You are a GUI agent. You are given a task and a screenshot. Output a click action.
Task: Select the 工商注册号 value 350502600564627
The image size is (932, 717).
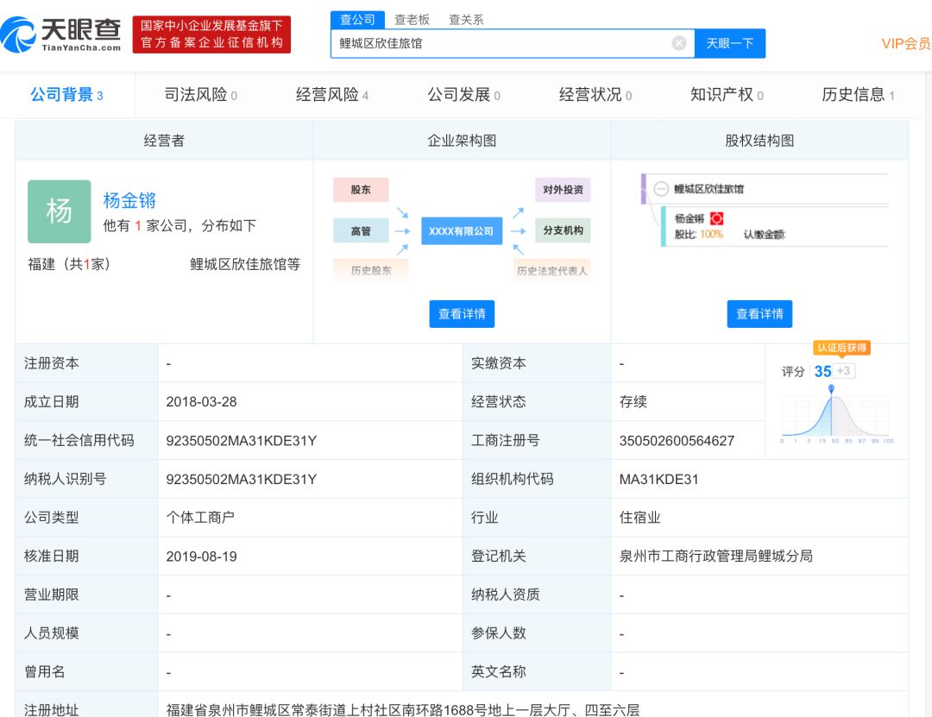click(x=677, y=441)
